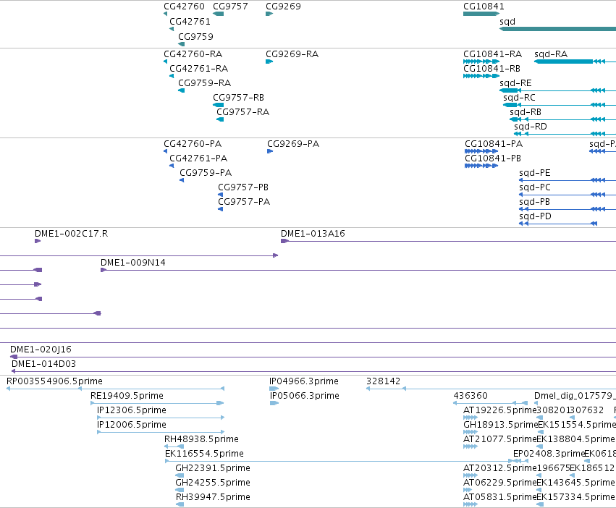The width and height of the screenshot is (616, 508).
Task: Click the CG42761 gene label
Action: [x=190, y=21]
